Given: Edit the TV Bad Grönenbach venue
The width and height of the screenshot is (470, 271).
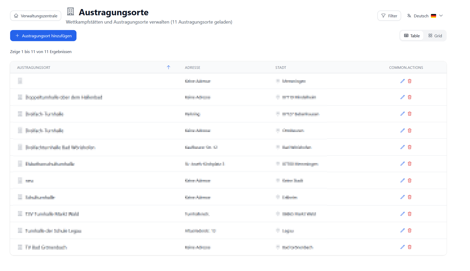Looking at the screenshot, I should pyautogui.click(x=403, y=247).
